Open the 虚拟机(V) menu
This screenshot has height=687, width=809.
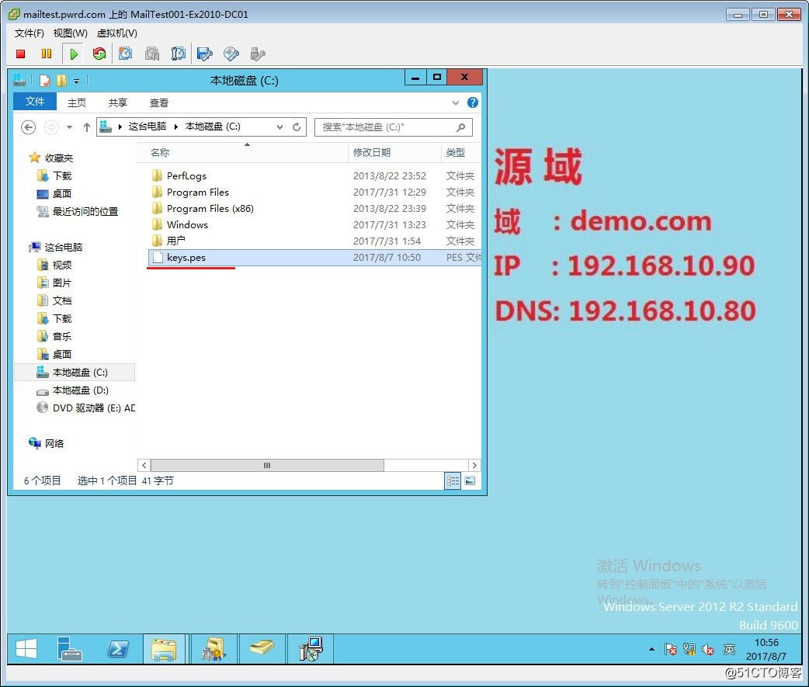coord(117,33)
